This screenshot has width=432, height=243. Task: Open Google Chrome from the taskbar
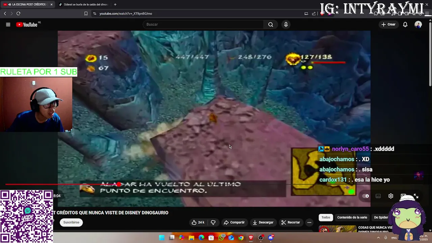(x=241, y=238)
